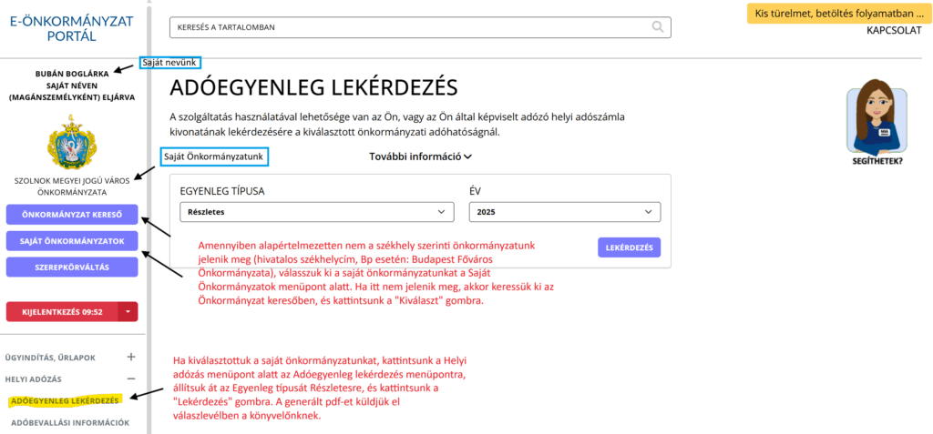The height and width of the screenshot is (434, 933).
Task: Log out via Kijelentkezés button
Action: click(x=61, y=311)
